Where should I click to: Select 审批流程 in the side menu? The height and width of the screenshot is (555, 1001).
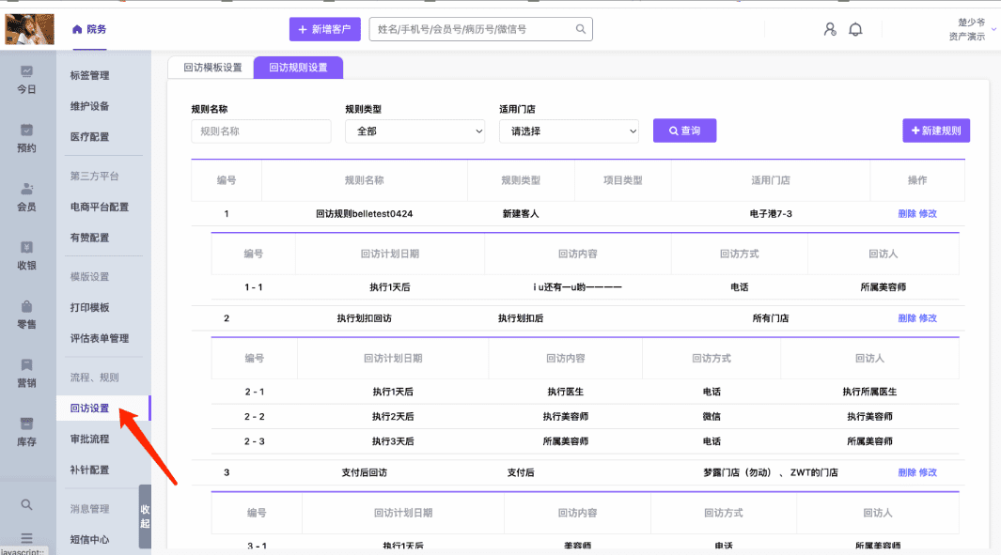[90, 439]
